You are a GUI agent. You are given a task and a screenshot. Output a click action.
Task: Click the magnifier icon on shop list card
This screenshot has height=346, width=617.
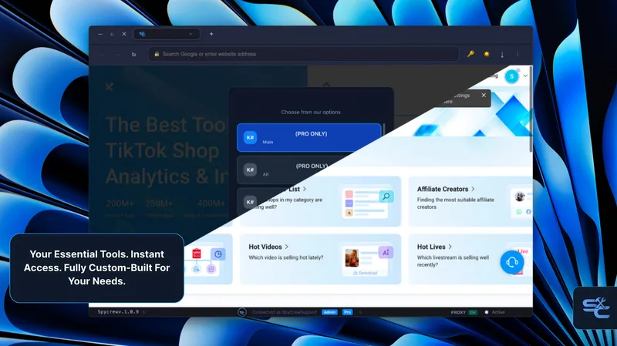(x=386, y=196)
